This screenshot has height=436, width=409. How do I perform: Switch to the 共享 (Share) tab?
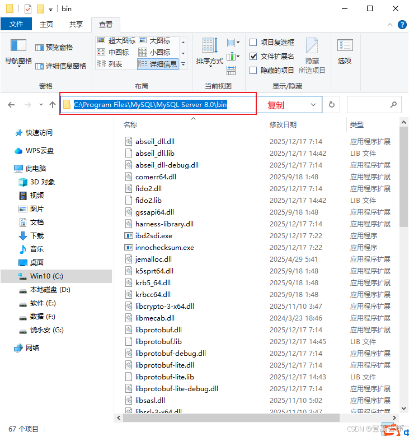[x=76, y=25]
